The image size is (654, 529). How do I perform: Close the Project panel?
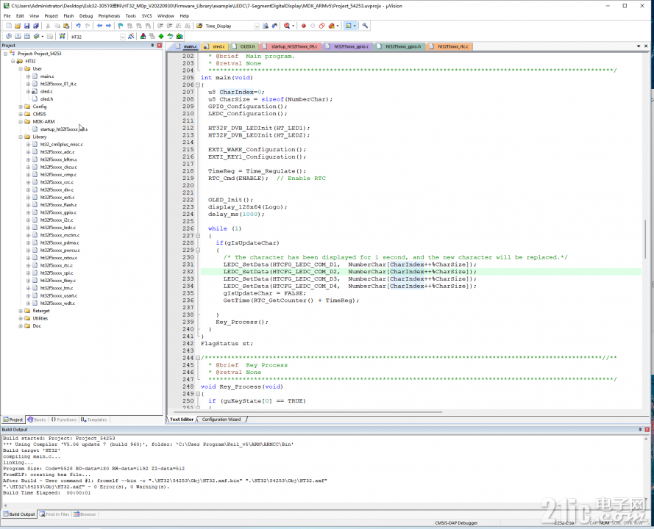click(160, 46)
